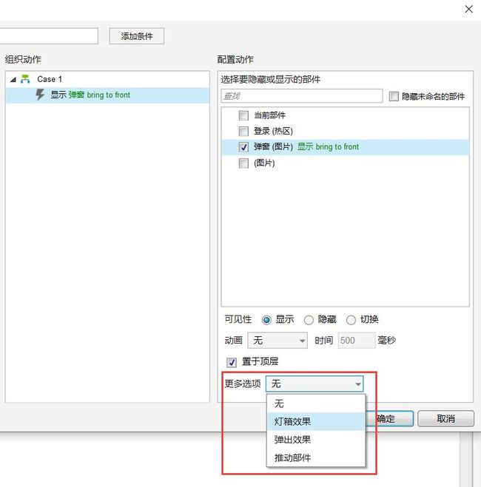The image size is (481, 487).
Task: Select the 隐藏 visibility radio button
Action: click(x=309, y=320)
